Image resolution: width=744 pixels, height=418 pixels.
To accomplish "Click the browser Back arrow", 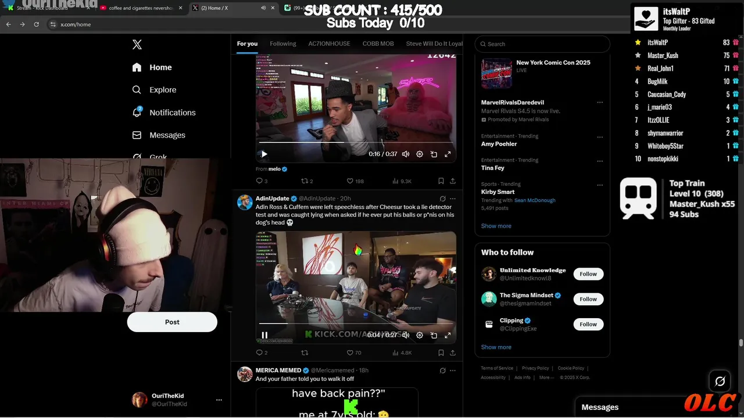I will [x=8, y=24].
